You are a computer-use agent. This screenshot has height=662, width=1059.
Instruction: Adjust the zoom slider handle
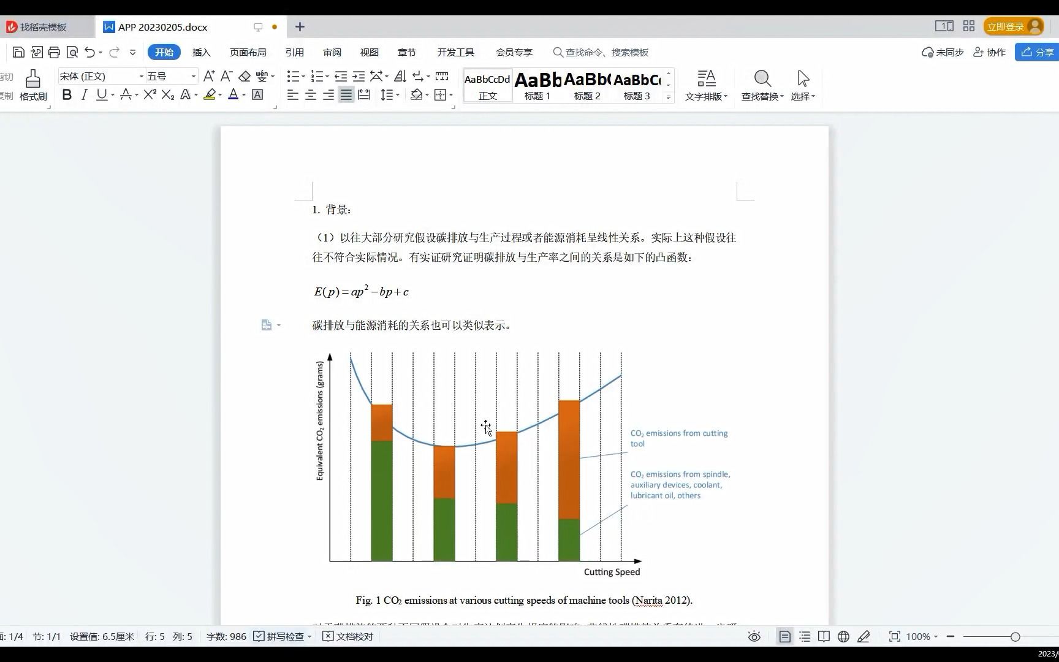click(x=1015, y=637)
